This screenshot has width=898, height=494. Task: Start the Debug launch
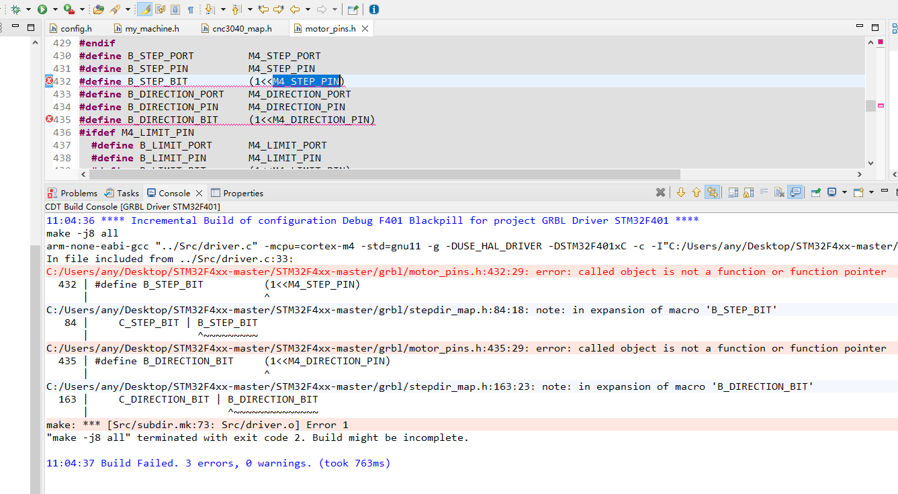(x=15, y=9)
